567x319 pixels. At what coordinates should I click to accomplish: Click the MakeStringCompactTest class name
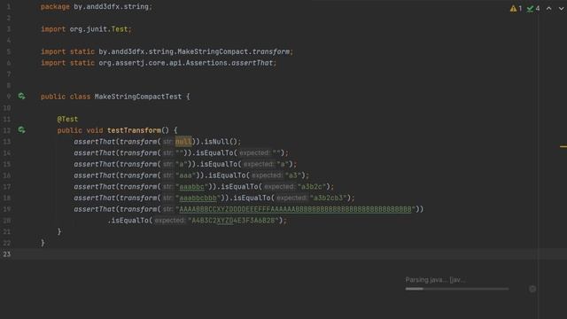[x=138, y=97]
